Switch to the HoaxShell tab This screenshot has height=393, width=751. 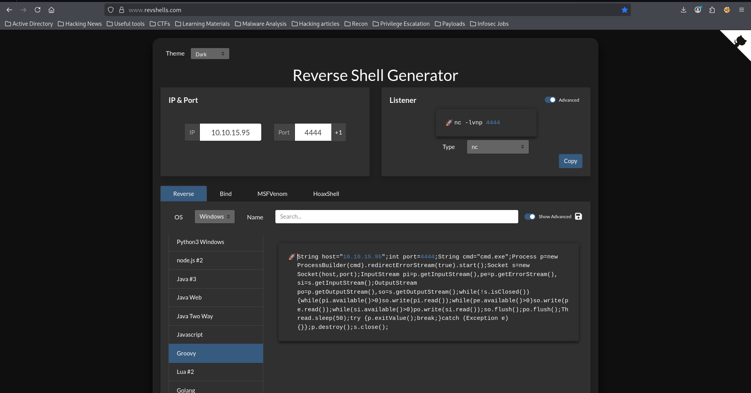326,194
